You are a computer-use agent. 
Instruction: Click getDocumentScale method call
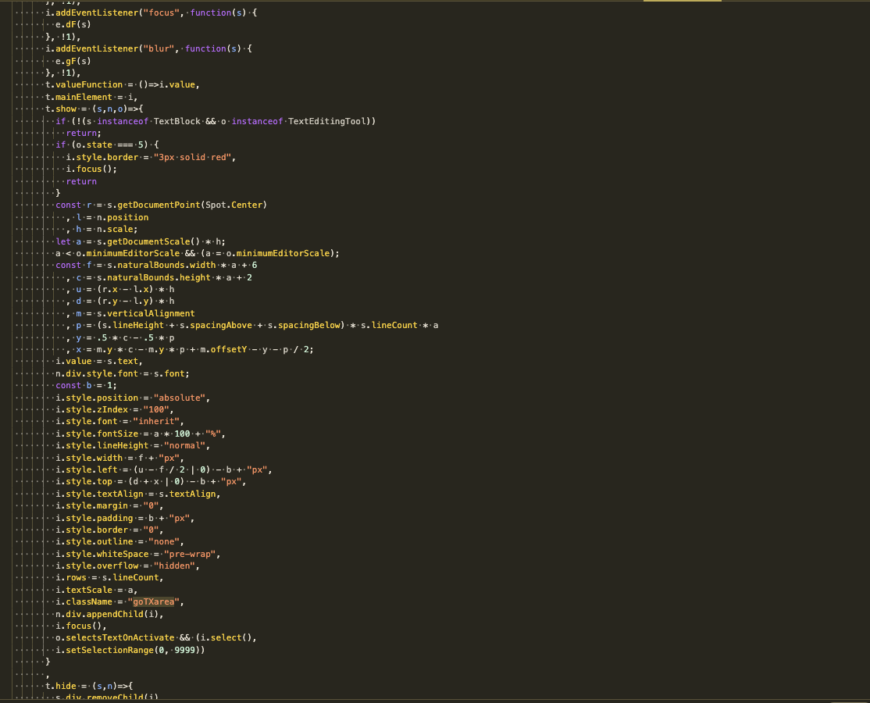click(148, 242)
